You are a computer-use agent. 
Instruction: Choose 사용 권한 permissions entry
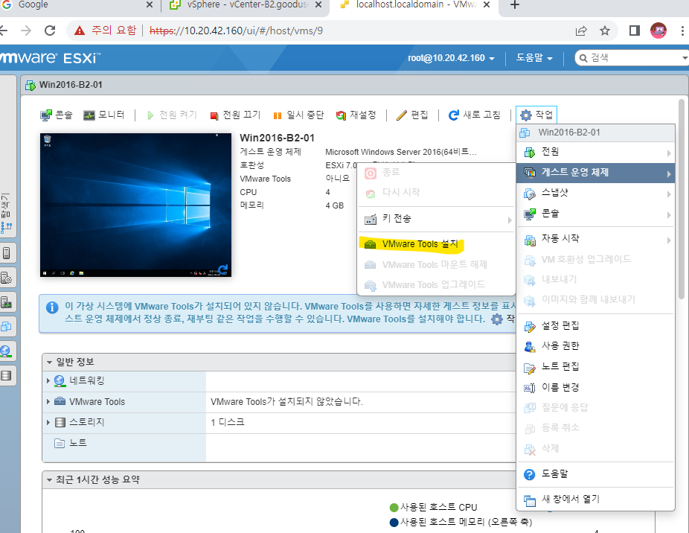click(595, 347)
